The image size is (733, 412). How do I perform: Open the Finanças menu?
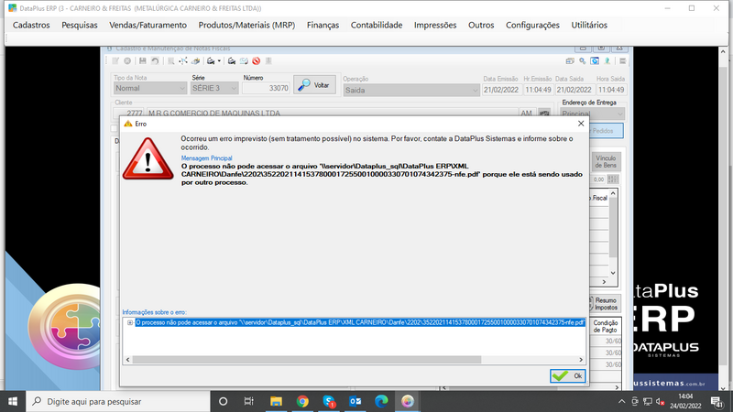(323, 26)
